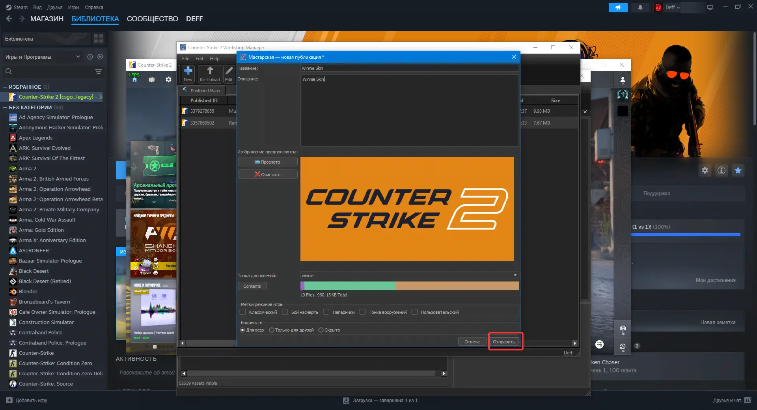Click the Отправить button

pyautogui.click(x=504, y=342)
